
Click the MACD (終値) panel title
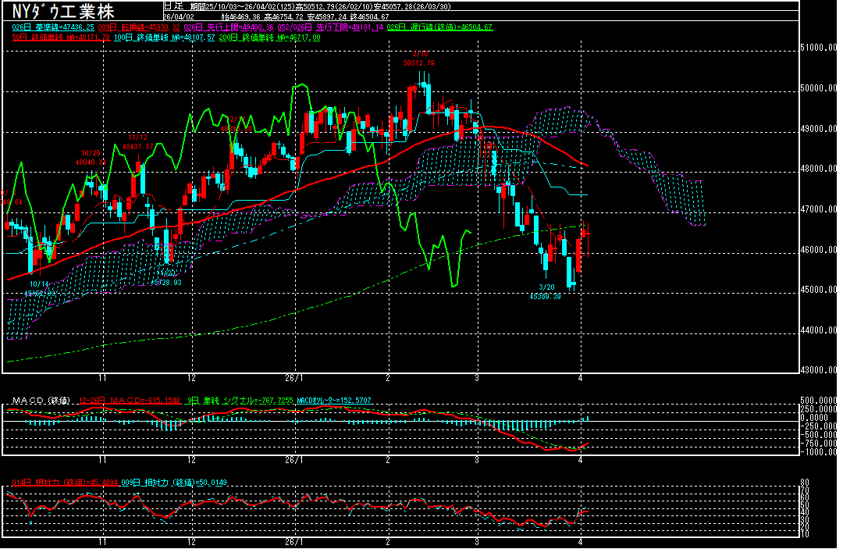(x=39, y=401)
